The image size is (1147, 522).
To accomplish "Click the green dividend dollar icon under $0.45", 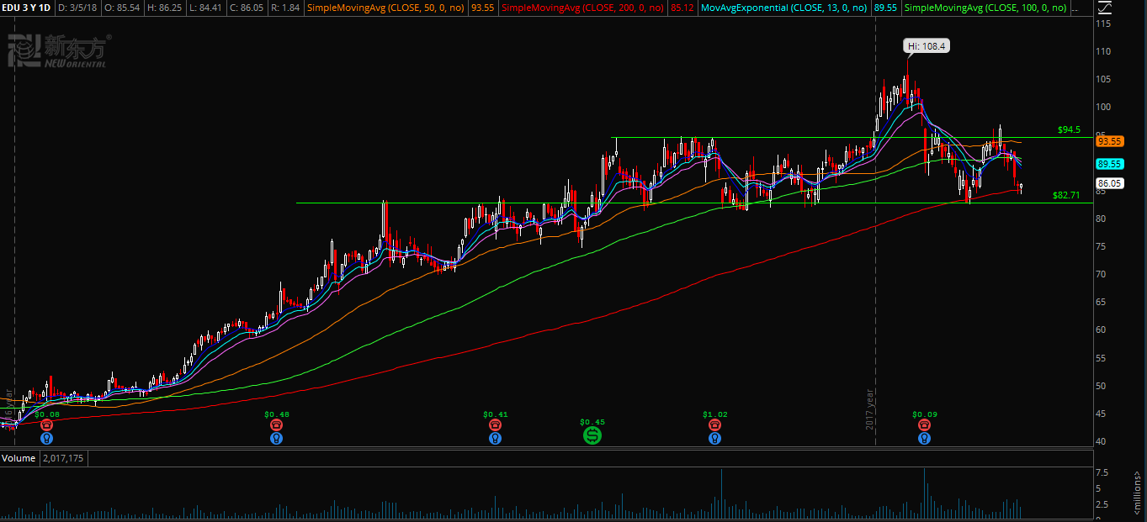I will pos(592,435).
